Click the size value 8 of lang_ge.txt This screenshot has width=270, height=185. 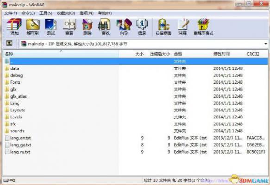tap(142, 145)
